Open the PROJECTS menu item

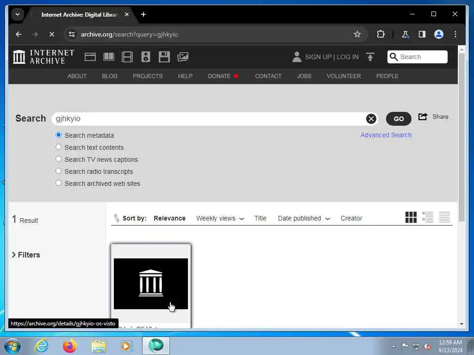click(x=148, y=76)
